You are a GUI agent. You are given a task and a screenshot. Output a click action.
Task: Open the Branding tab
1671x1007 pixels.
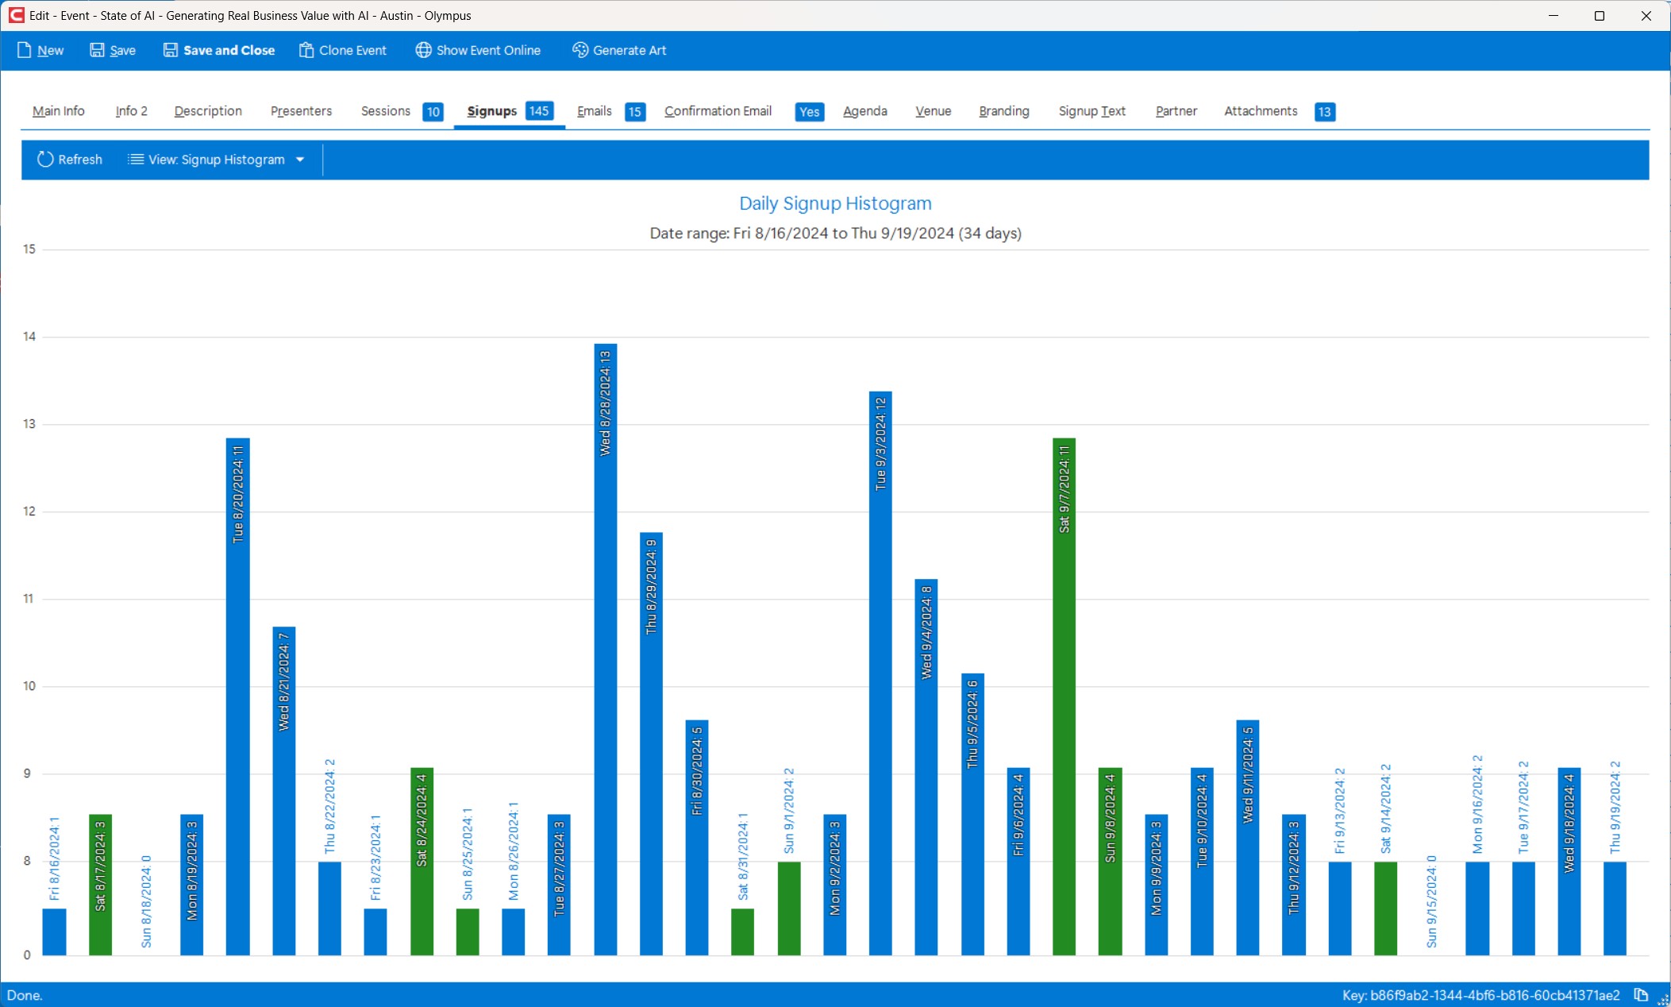pos(1004,111)
